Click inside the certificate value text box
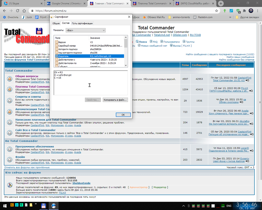This screenshot has width=262, height=210. point(91,83)
